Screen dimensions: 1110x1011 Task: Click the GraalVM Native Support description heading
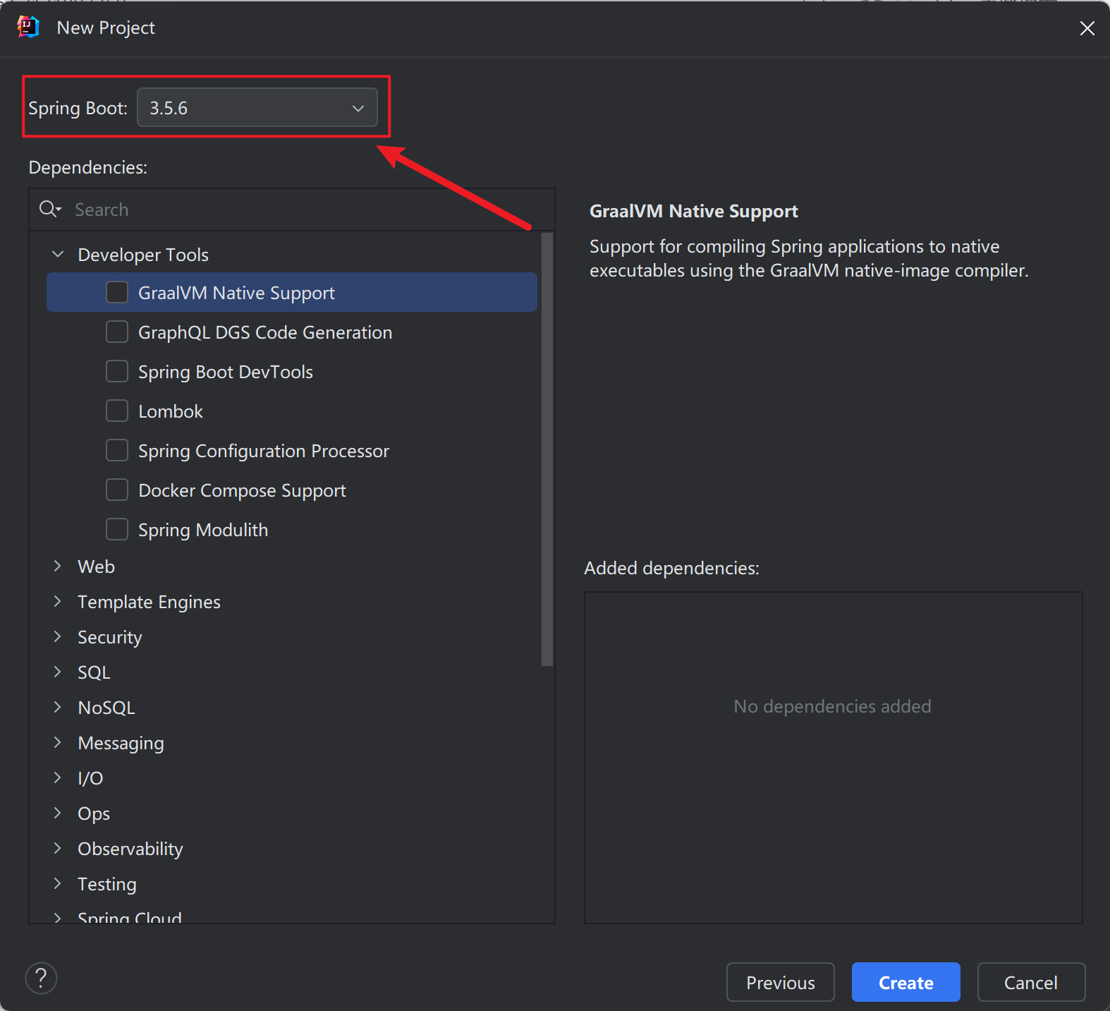click(x=694, y=211)
